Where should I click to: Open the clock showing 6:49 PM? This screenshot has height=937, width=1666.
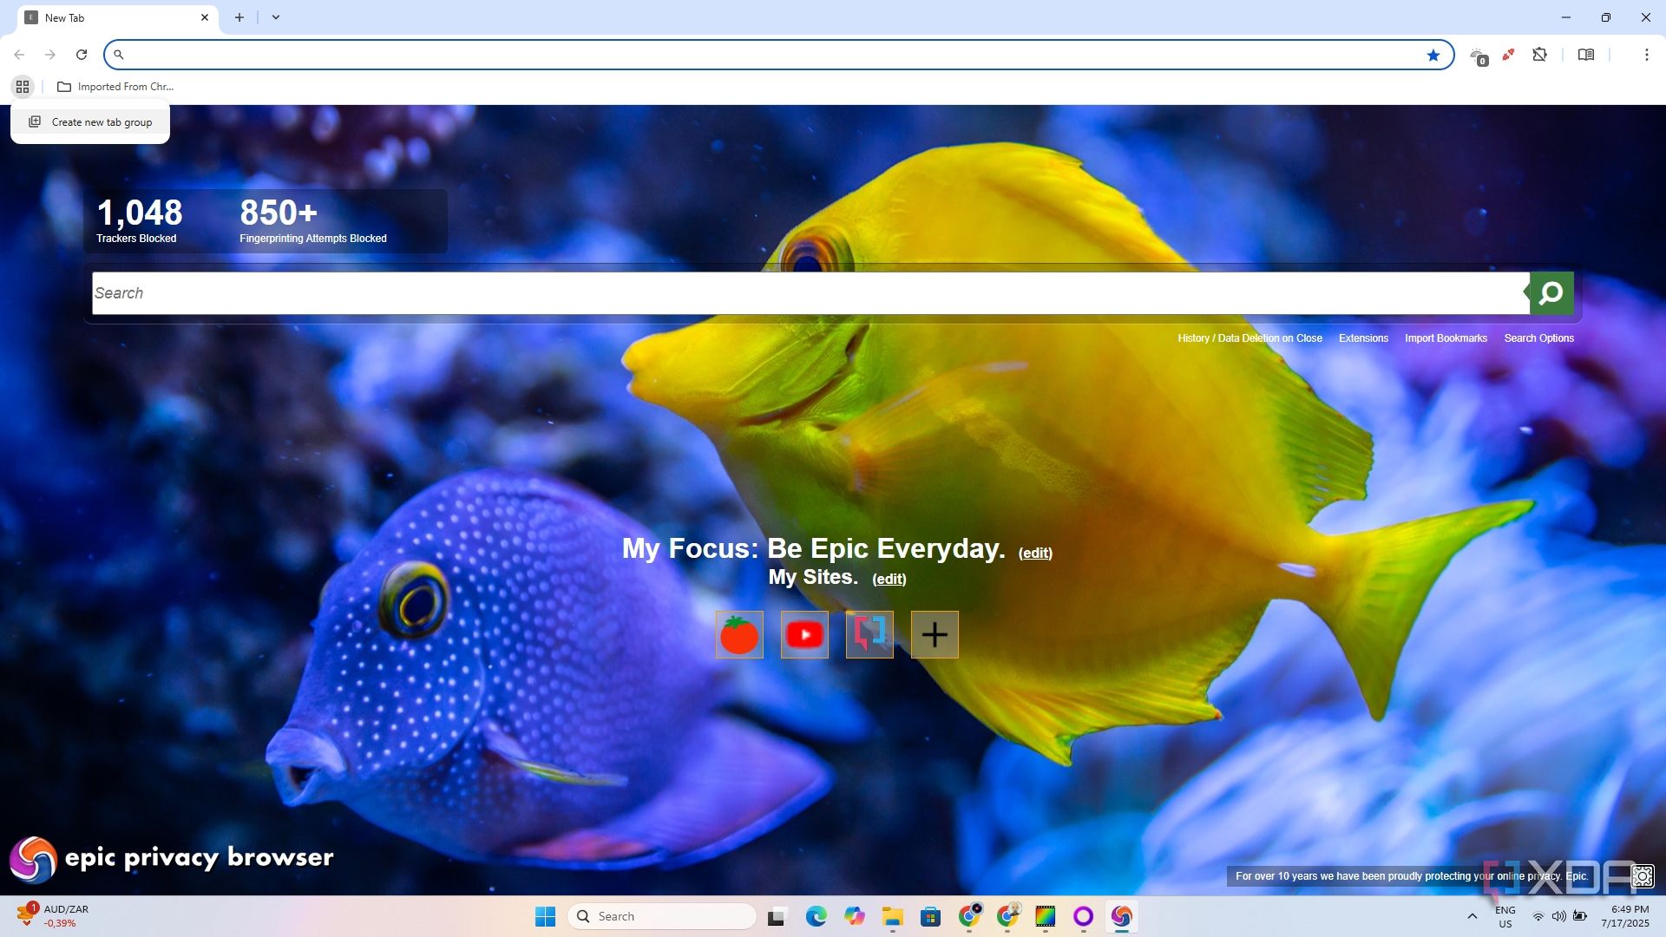pos(1625,916)
